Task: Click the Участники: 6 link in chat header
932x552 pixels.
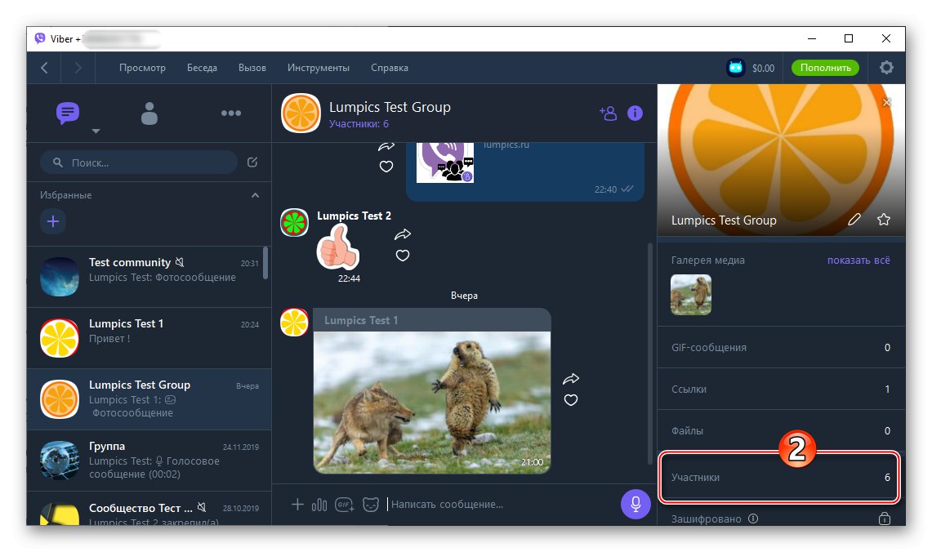Action: 359,123
